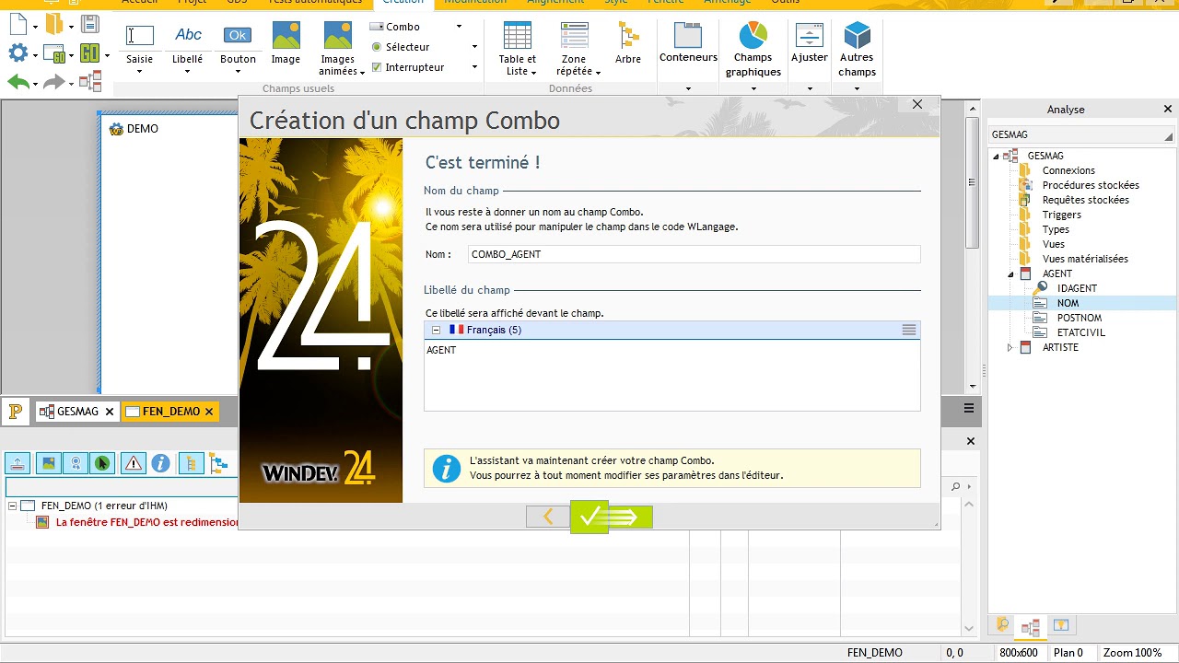Open the Requêtes stockées folder
The height and width of the screenshot is (663, 1179).
pyautogui.click(x=1085, y=200)
